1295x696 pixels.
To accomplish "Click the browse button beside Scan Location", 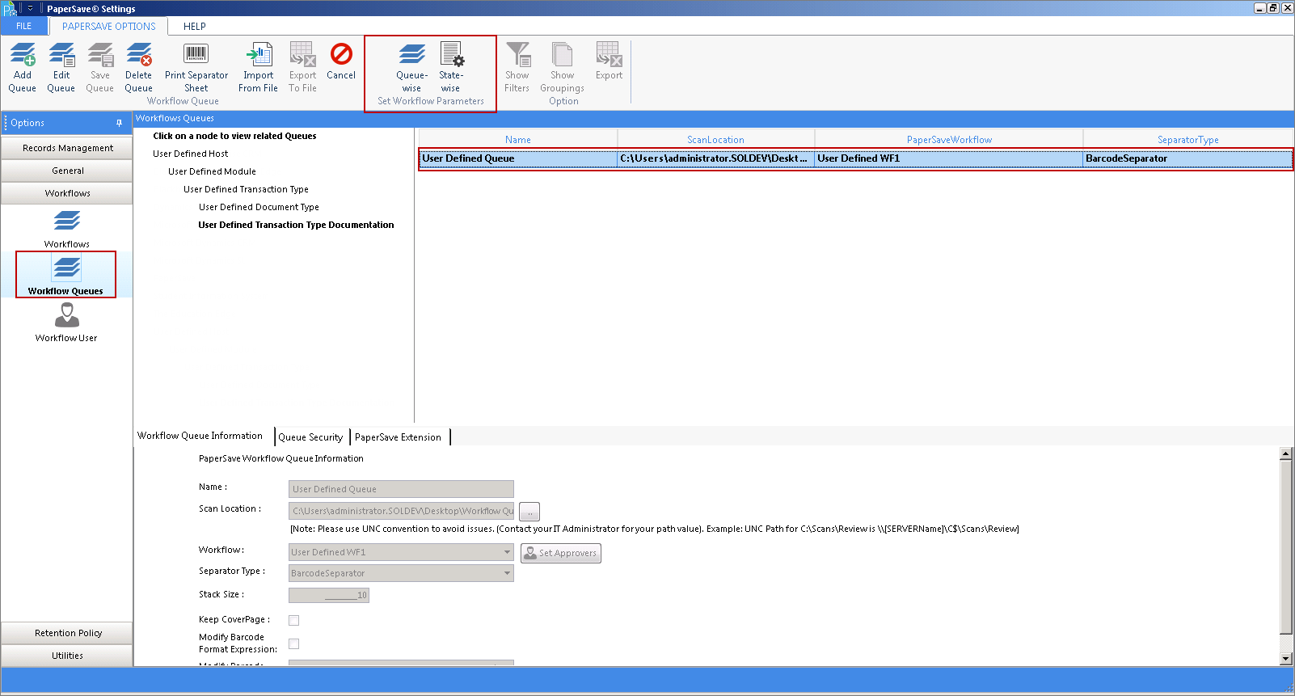I will [529, 512].
